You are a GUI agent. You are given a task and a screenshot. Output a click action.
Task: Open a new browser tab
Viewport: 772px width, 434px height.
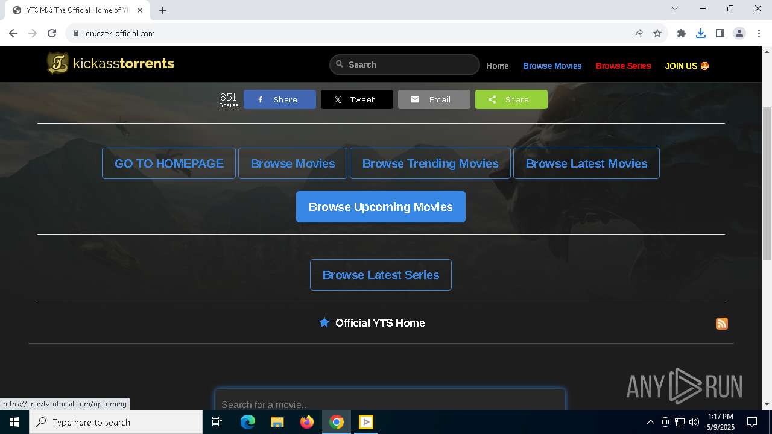[163, 10]
